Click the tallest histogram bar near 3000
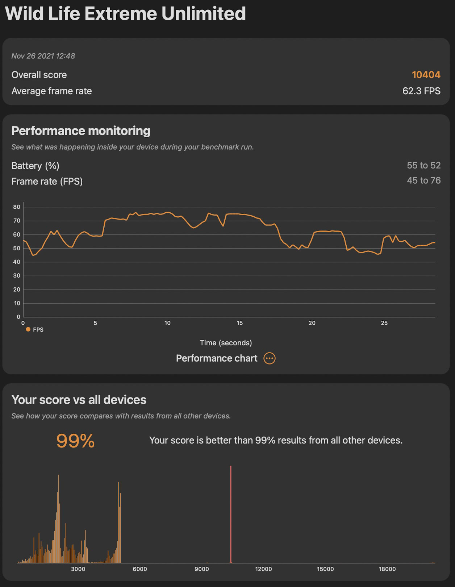 pyautogui.click(x=59, y=518)
